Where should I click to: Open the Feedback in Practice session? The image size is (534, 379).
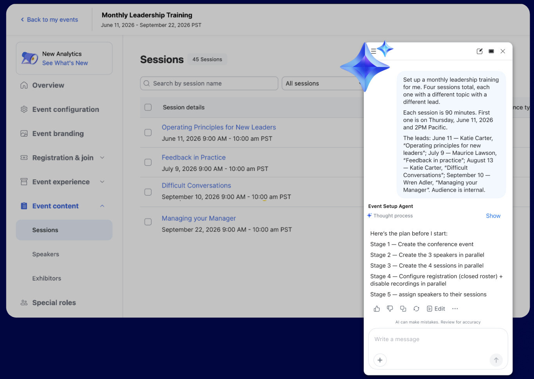(194, 158)
